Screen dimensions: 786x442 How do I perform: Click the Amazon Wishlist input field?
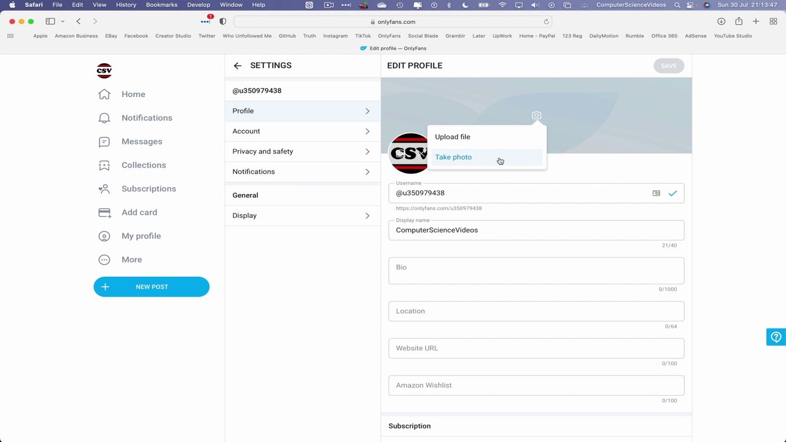pos(536,386)
